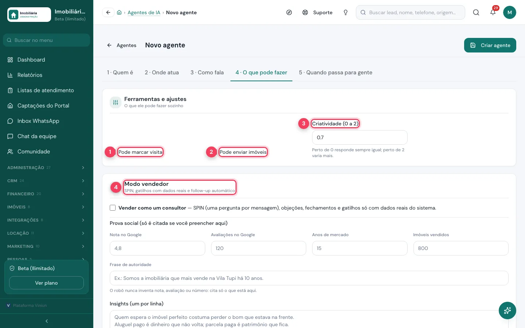Click the sparkle AI assistant floating button
The height and width of the screenshot is (328, 525).
pos(507,311)
